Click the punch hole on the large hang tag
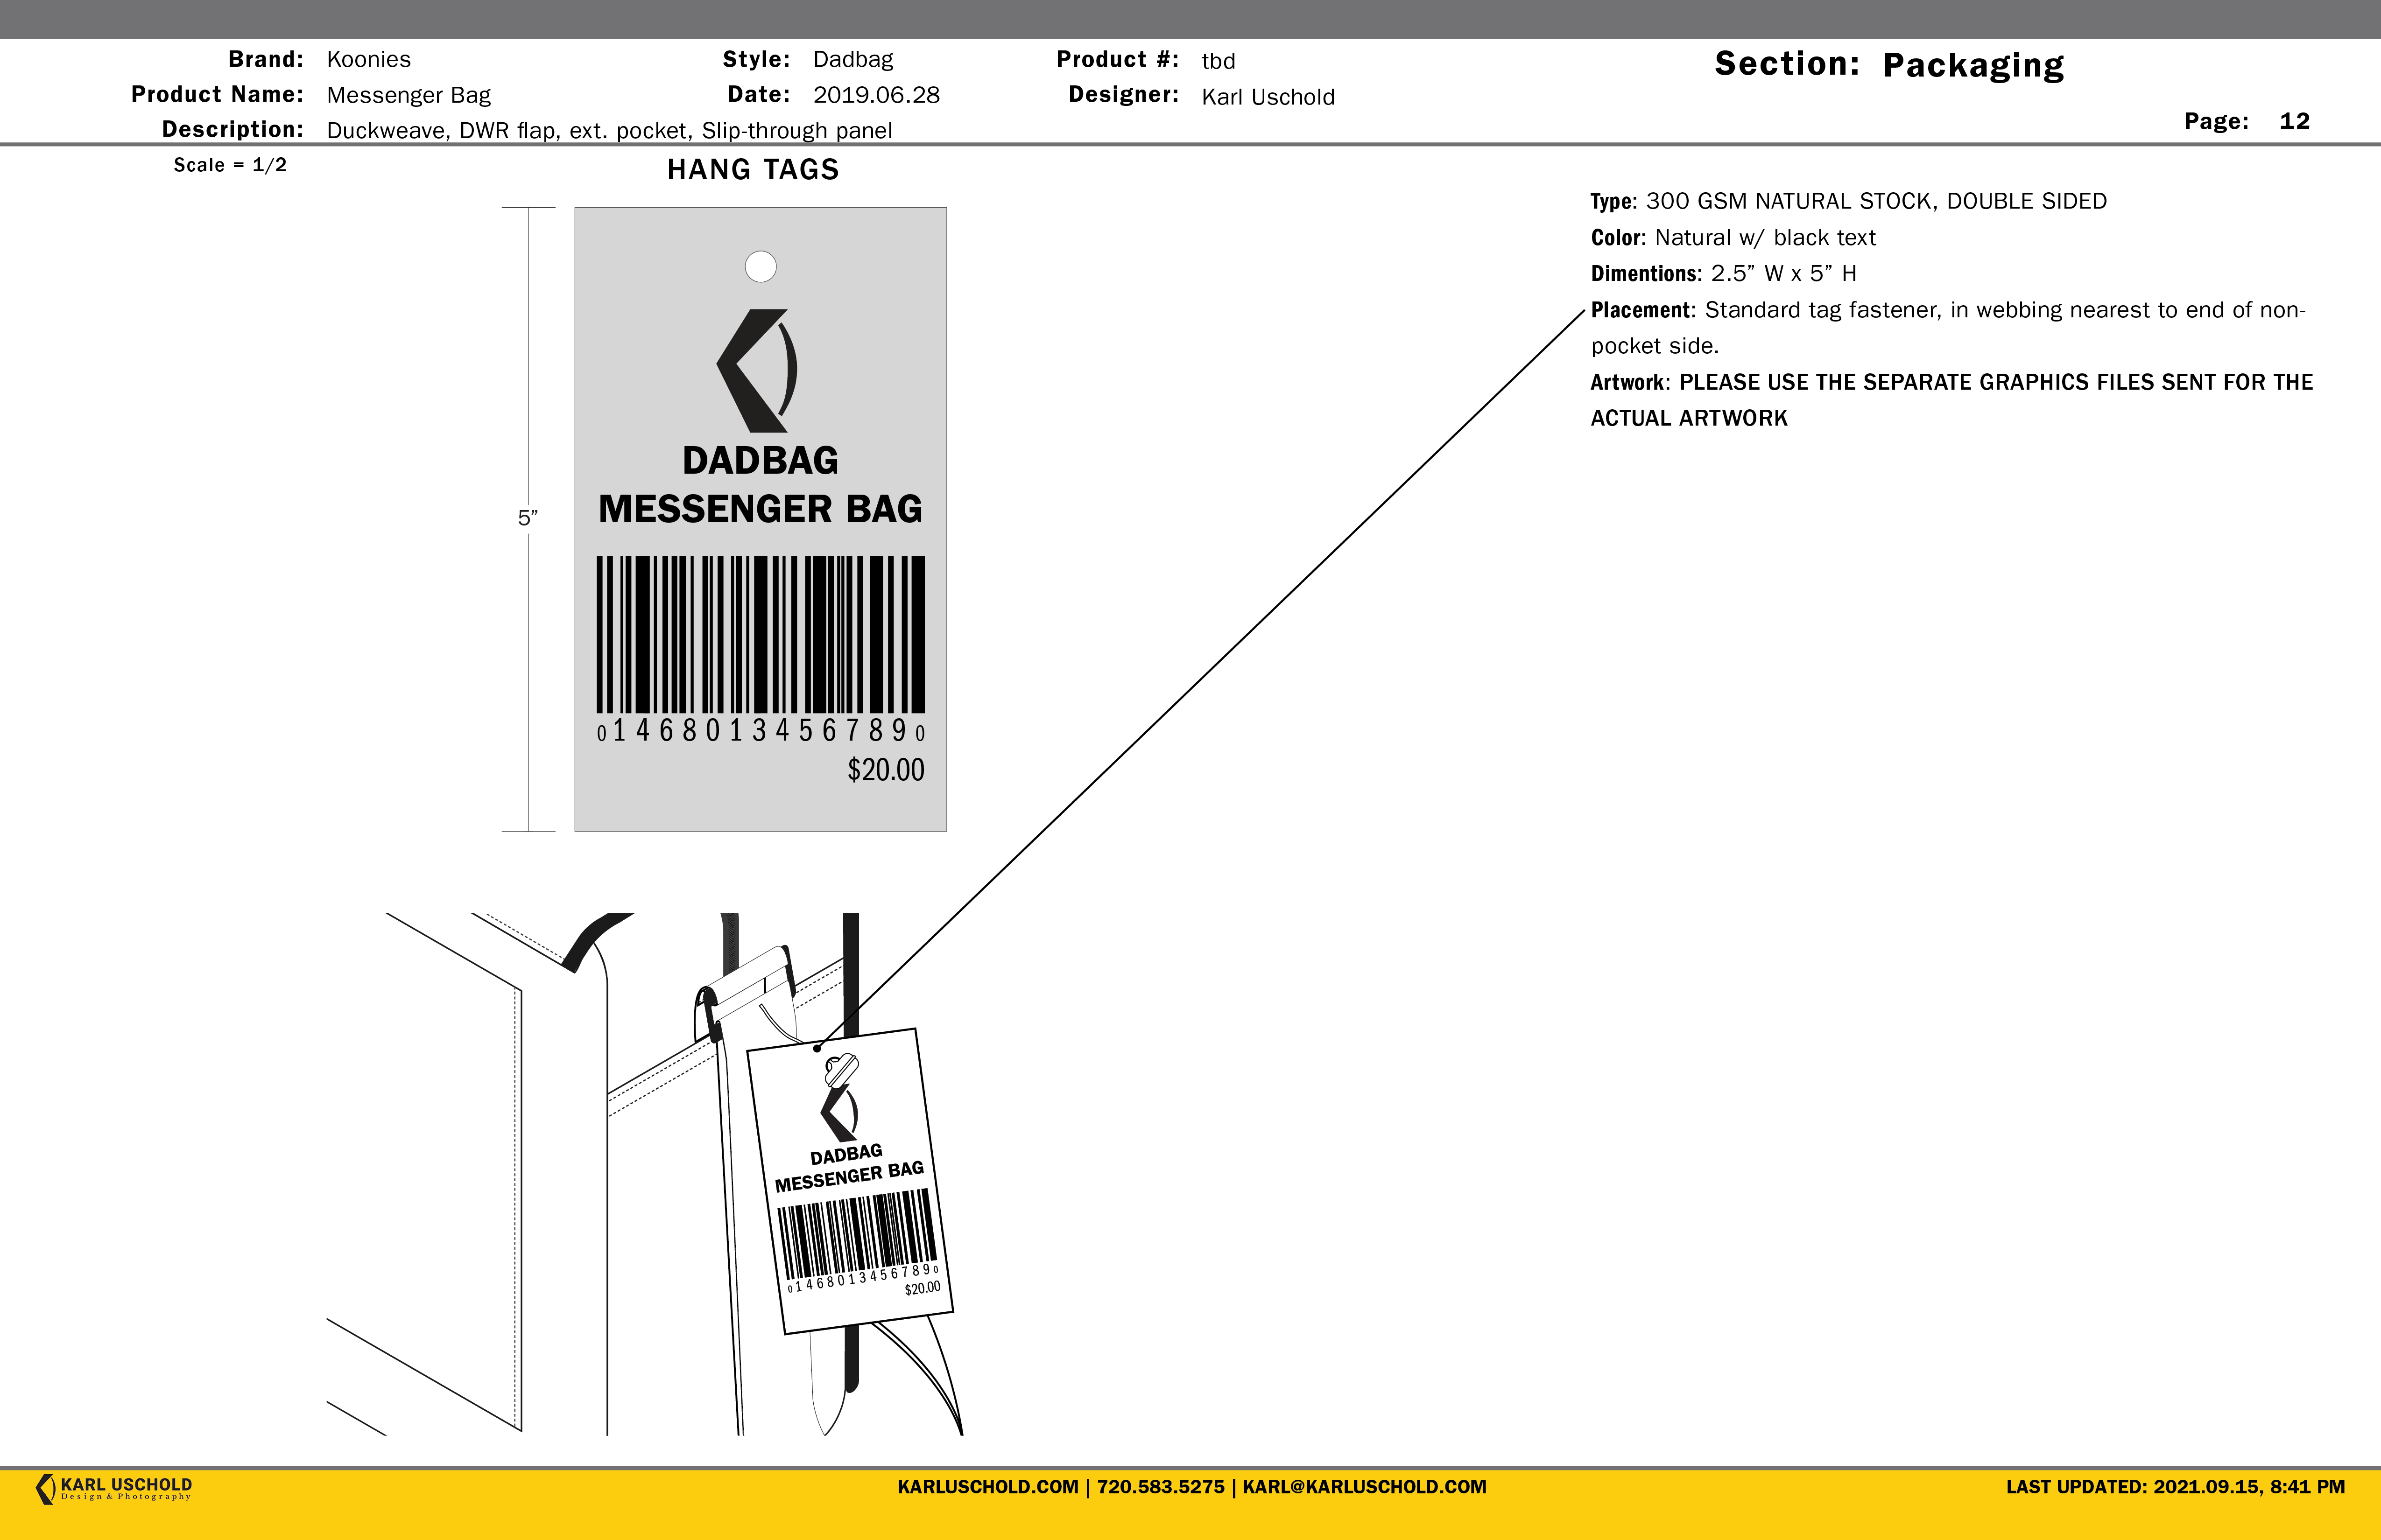 point(761,266)
